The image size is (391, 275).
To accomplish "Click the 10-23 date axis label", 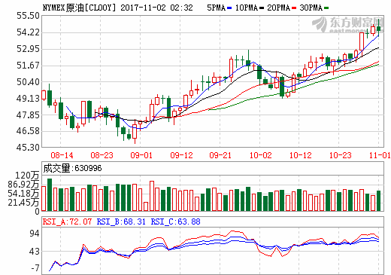I will [x=340, y=155].
